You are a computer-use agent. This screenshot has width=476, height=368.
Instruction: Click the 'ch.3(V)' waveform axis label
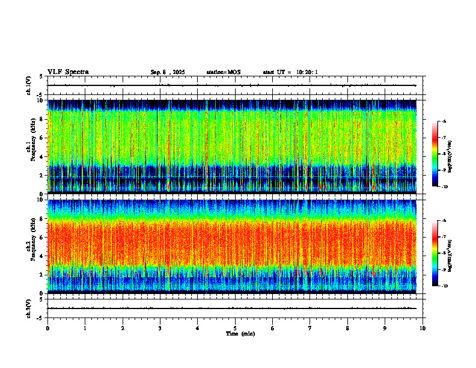pos(29,308)
